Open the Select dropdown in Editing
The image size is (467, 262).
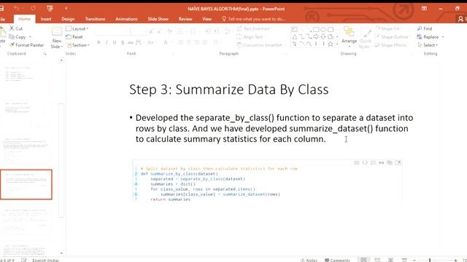(x=428, y=45)
